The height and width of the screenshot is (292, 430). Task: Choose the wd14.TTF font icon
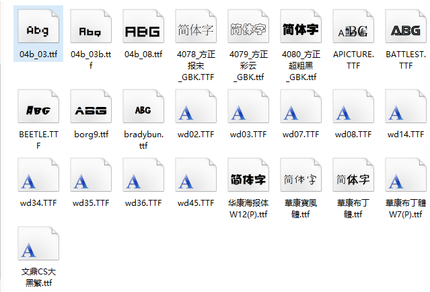(x=406, y=108)
